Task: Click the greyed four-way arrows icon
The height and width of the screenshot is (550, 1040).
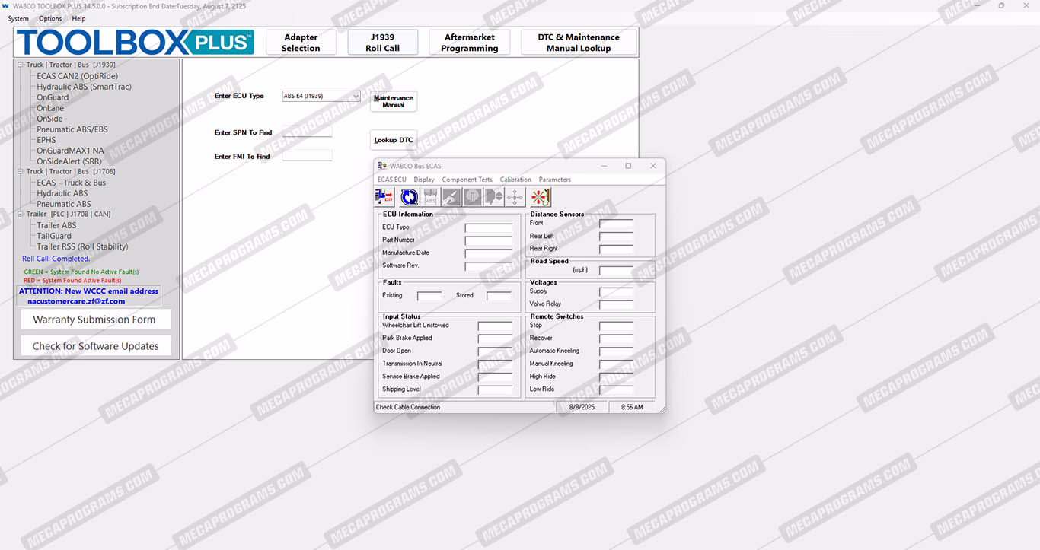Action: [x=515, y=197]
